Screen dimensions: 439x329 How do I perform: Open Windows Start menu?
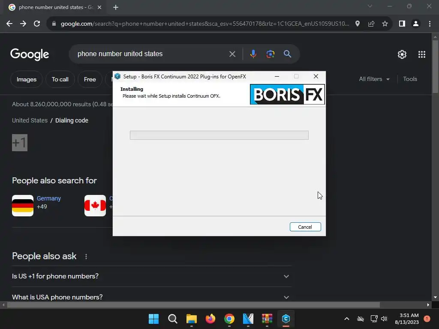(x=154, y=319)
